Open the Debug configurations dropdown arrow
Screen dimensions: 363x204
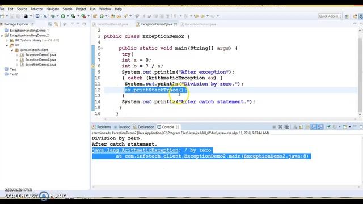click(58, 16)
